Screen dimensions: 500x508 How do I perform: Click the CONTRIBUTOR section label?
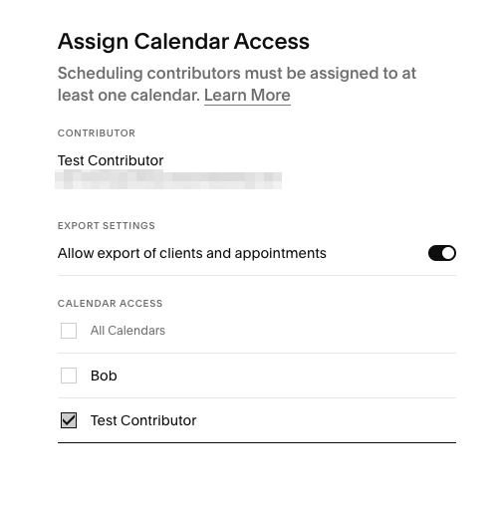(97, 133)
